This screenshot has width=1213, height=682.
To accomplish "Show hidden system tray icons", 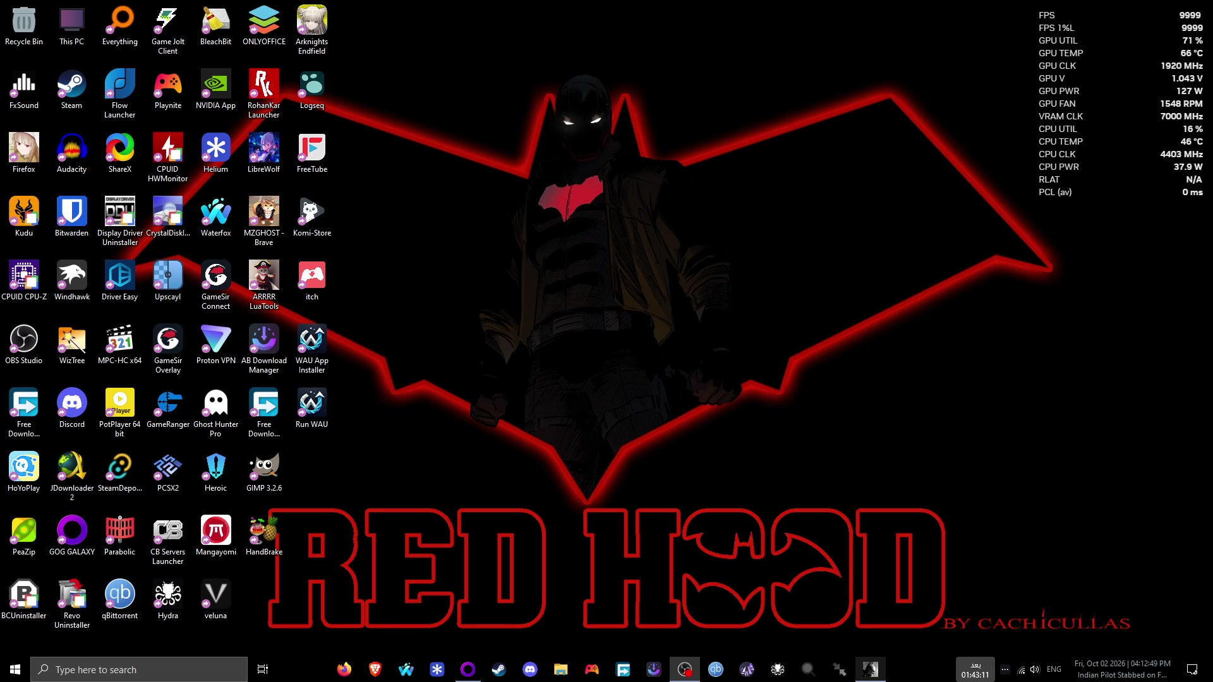I will click(1005, 669).
